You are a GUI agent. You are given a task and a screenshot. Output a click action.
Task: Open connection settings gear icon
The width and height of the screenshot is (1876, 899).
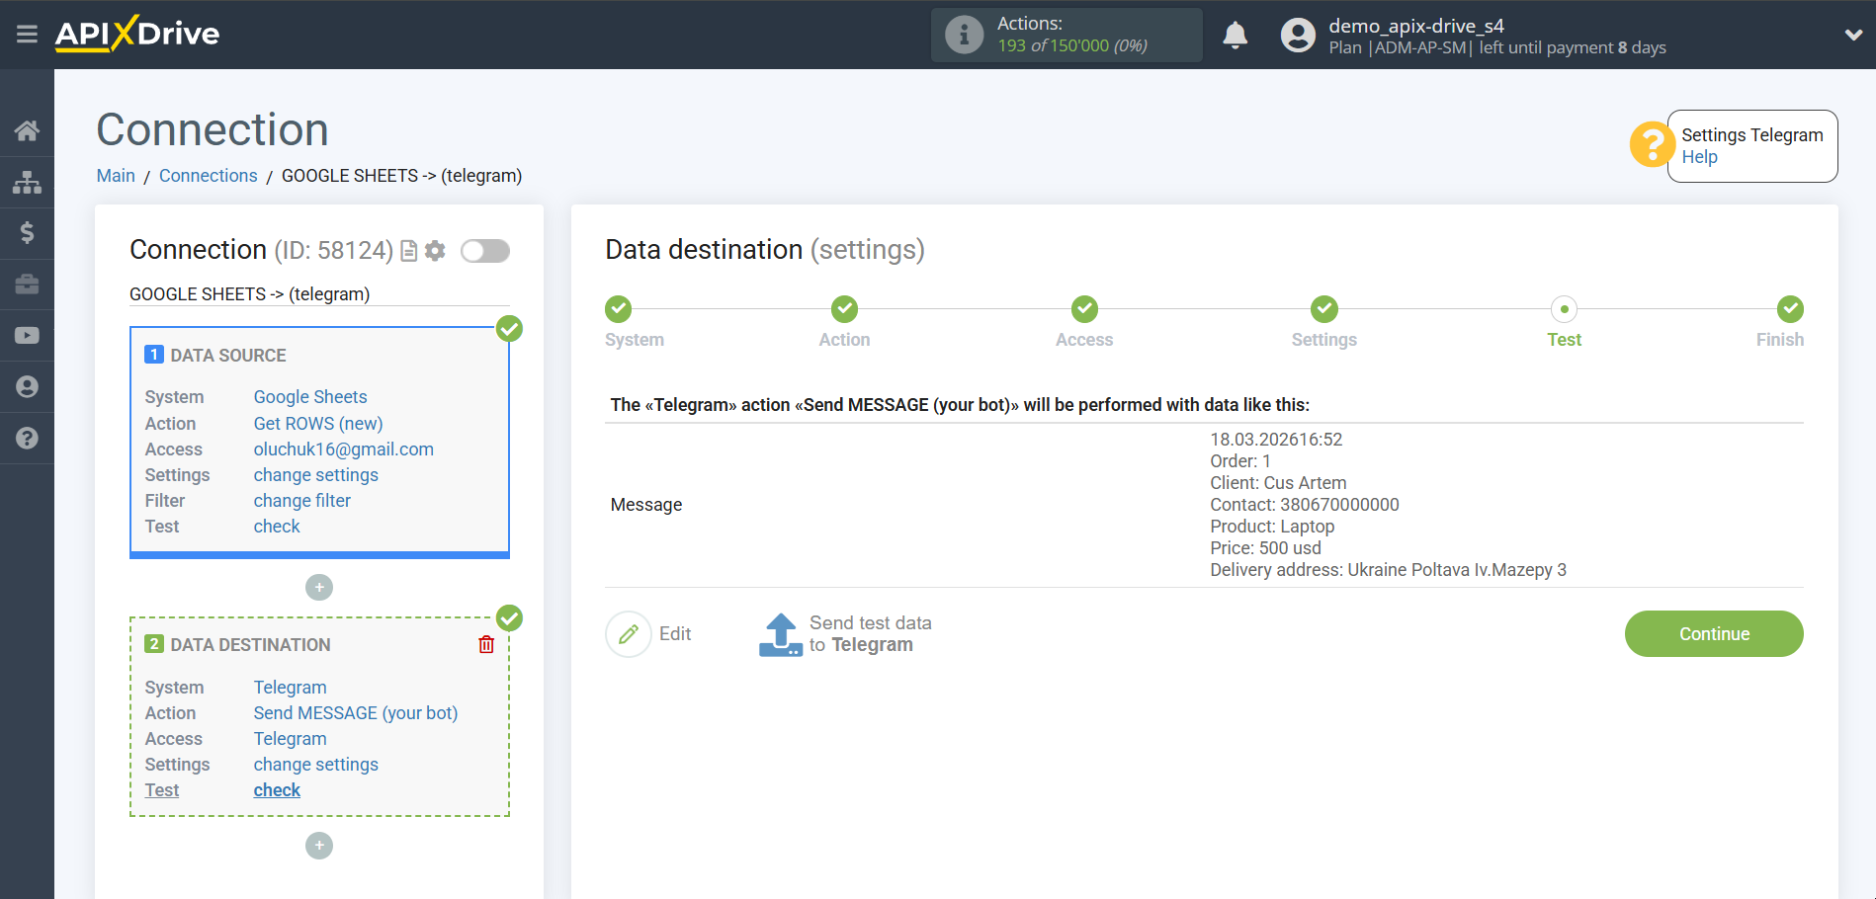coord(435,251)
